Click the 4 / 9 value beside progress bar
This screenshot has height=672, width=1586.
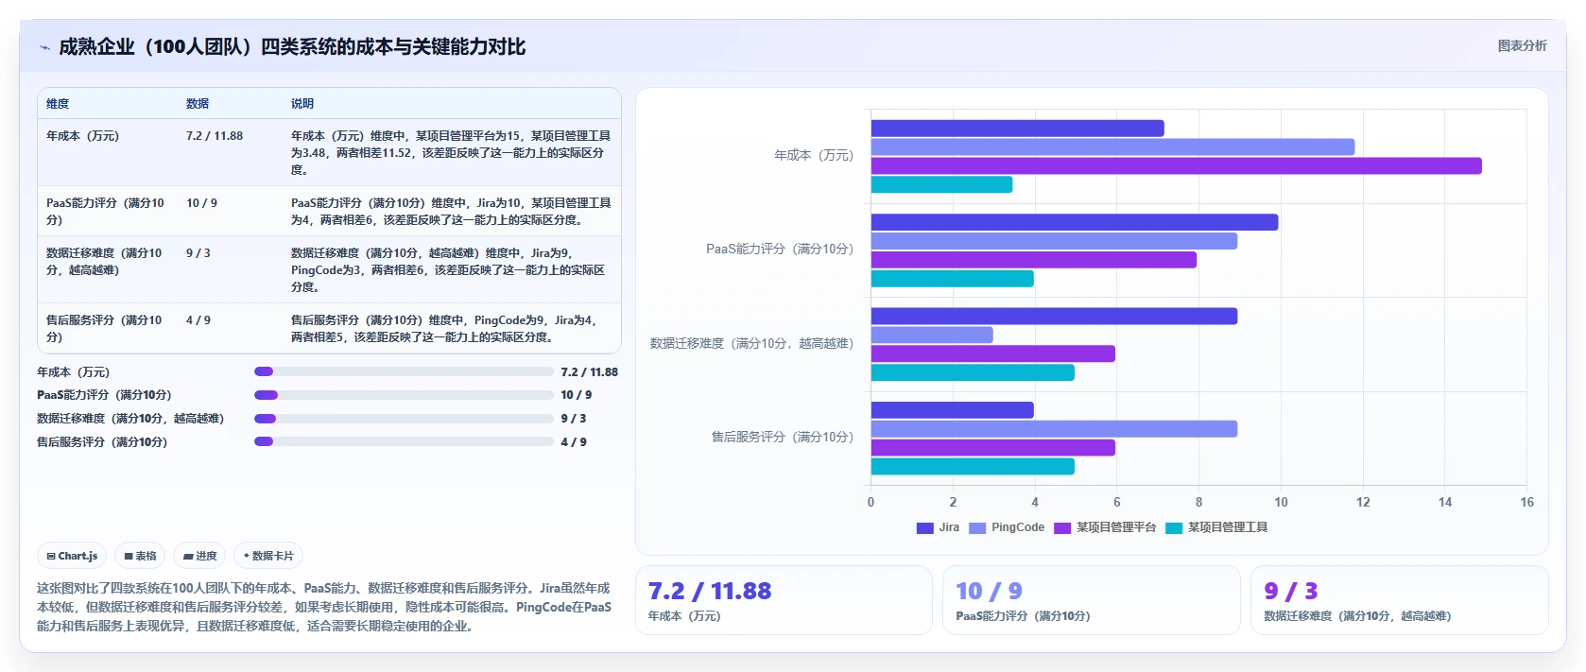tap(574, 442)
